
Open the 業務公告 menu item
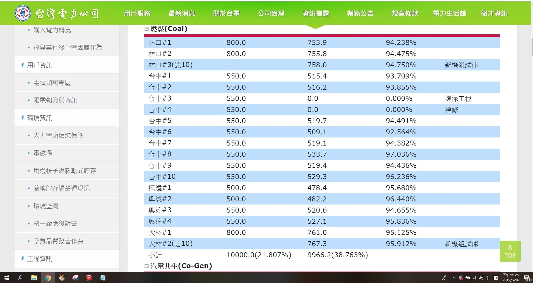pos(360,13)
